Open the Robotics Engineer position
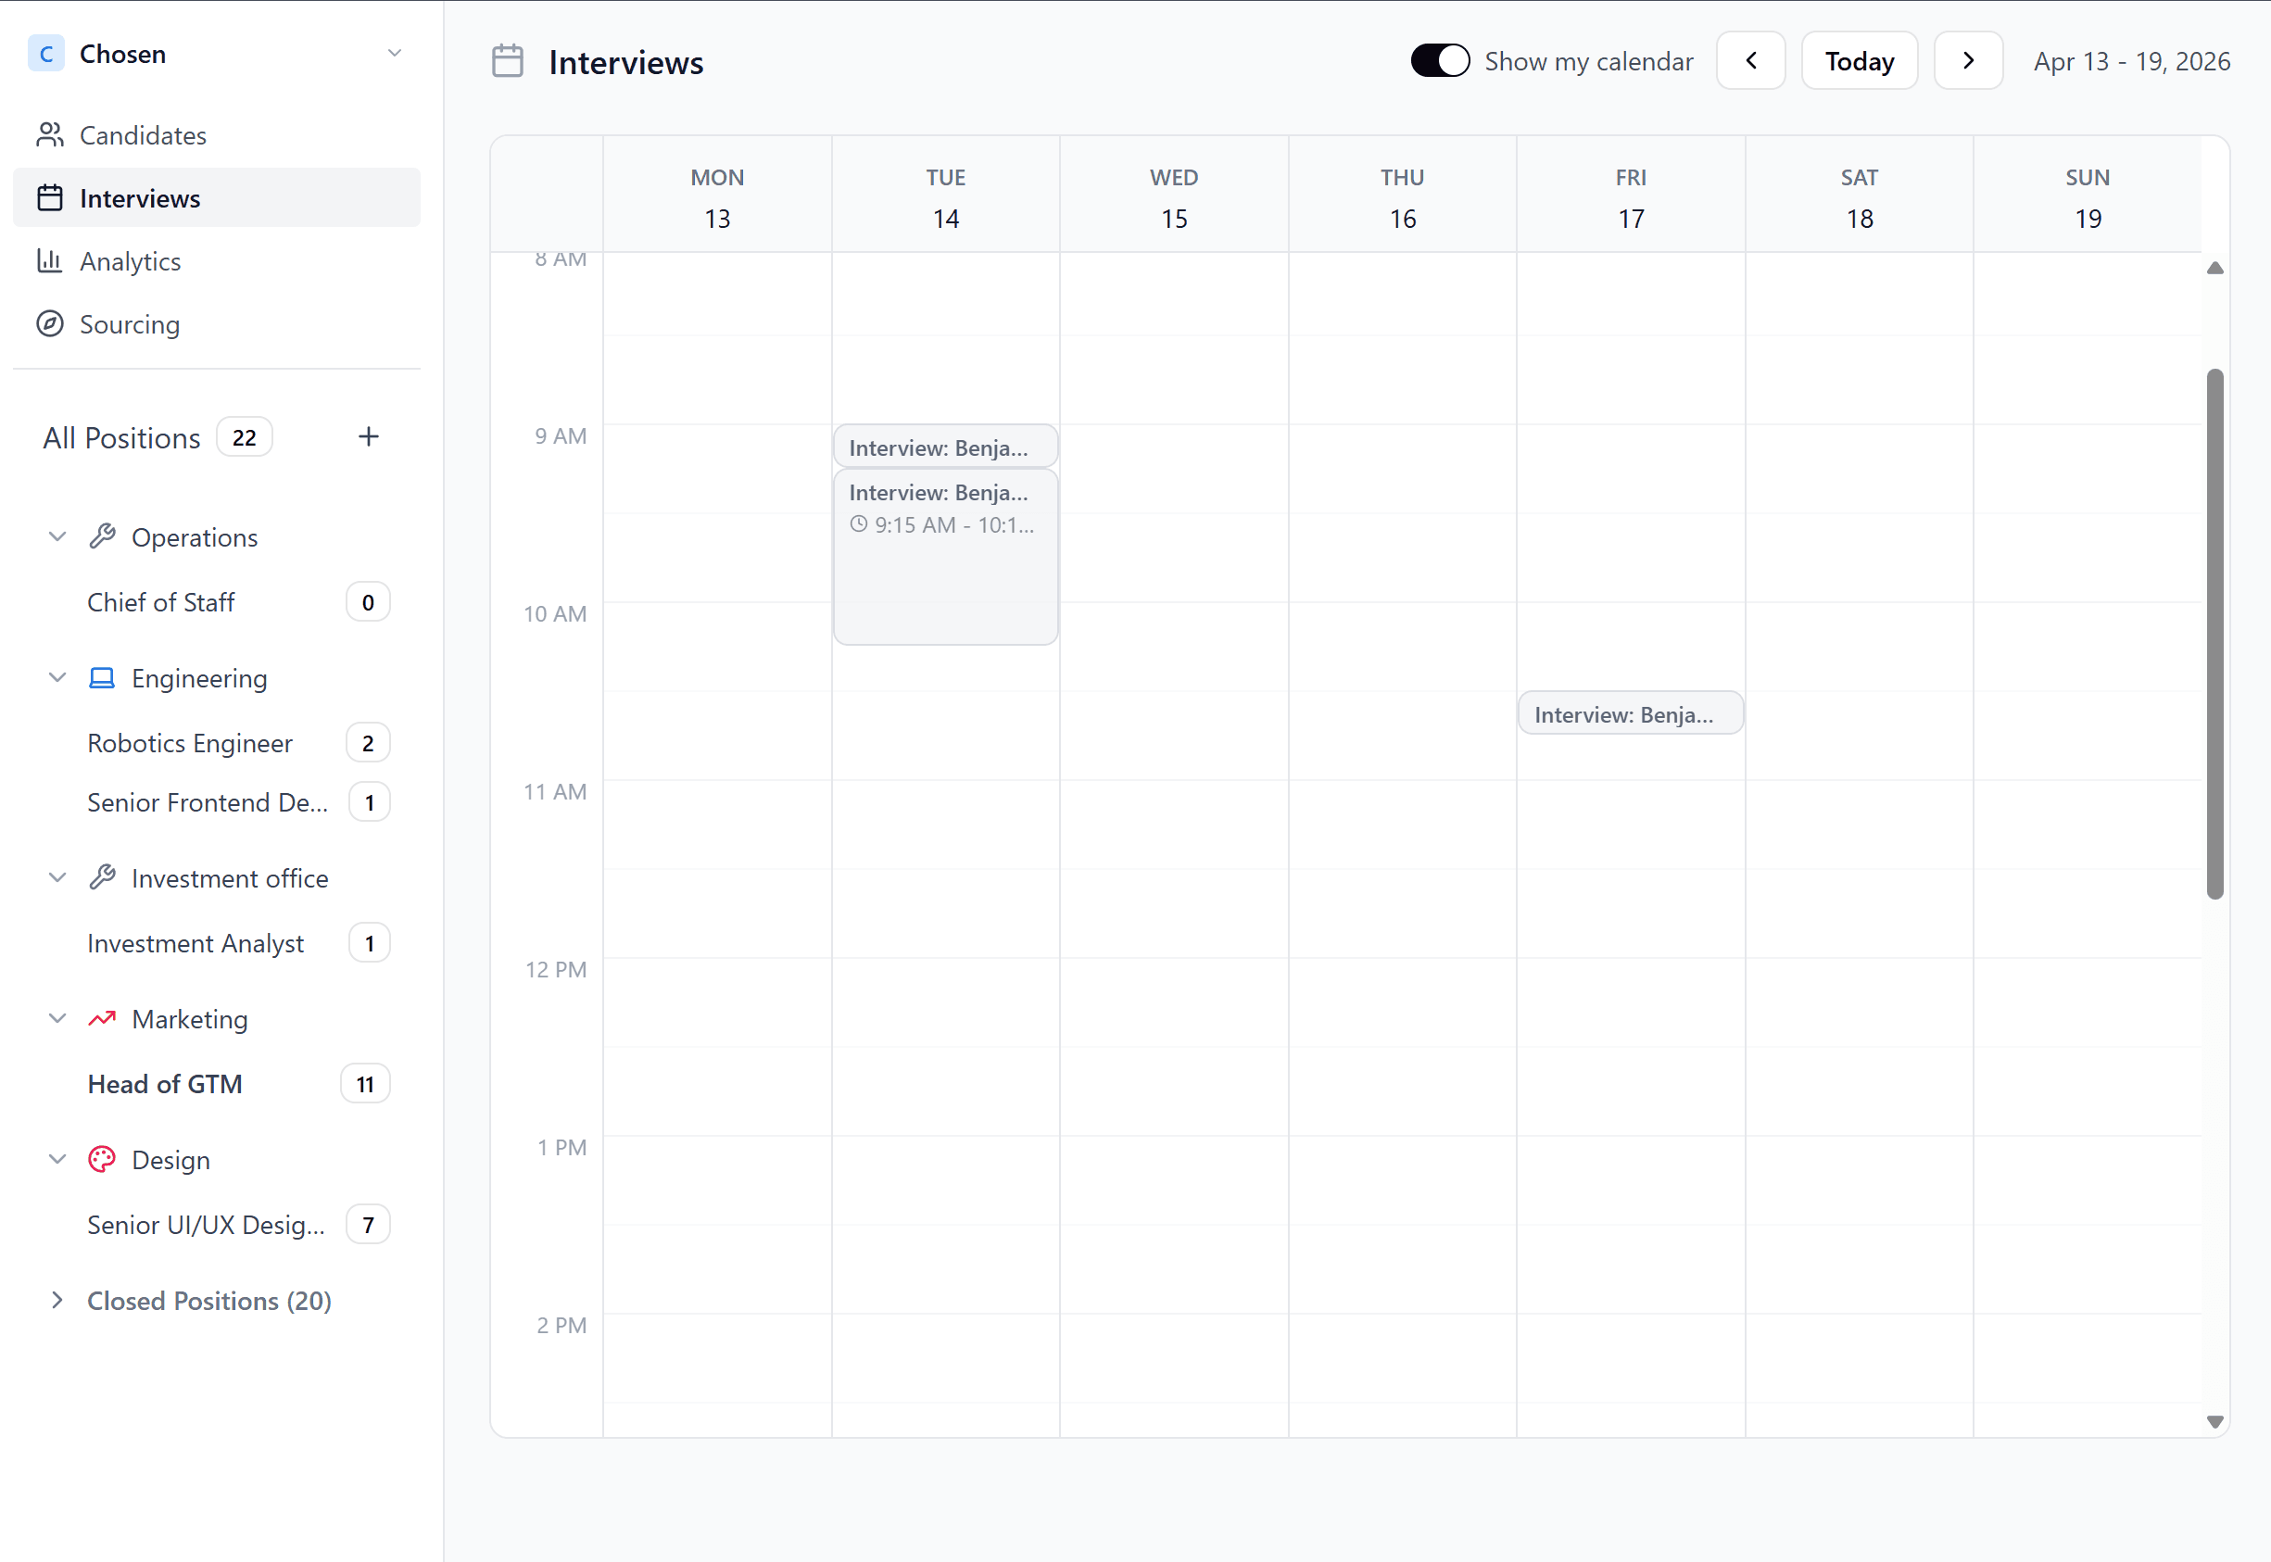Viewport: 2271px width, 1562px height. [190, 743]
